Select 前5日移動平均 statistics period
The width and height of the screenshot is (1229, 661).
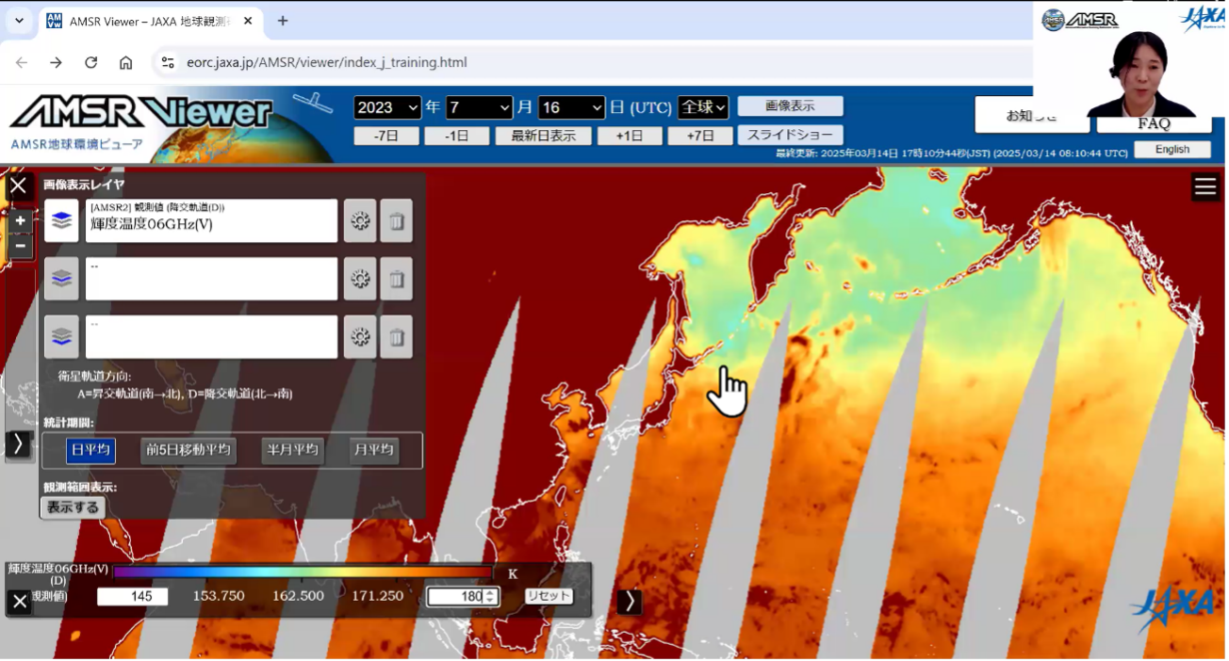[x=188, y=450]
